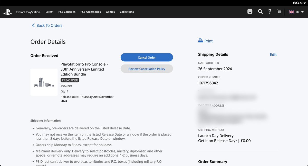
Task: Click the PRE-ORDER badge
Action: point(70,80)
